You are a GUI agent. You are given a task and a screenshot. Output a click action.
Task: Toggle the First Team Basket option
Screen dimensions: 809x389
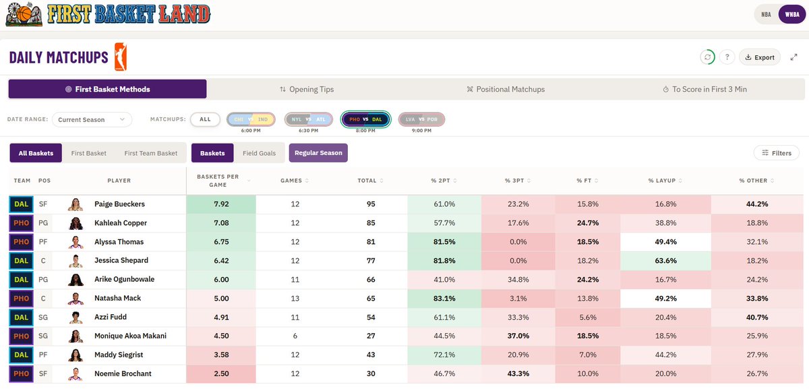point(151,153)
